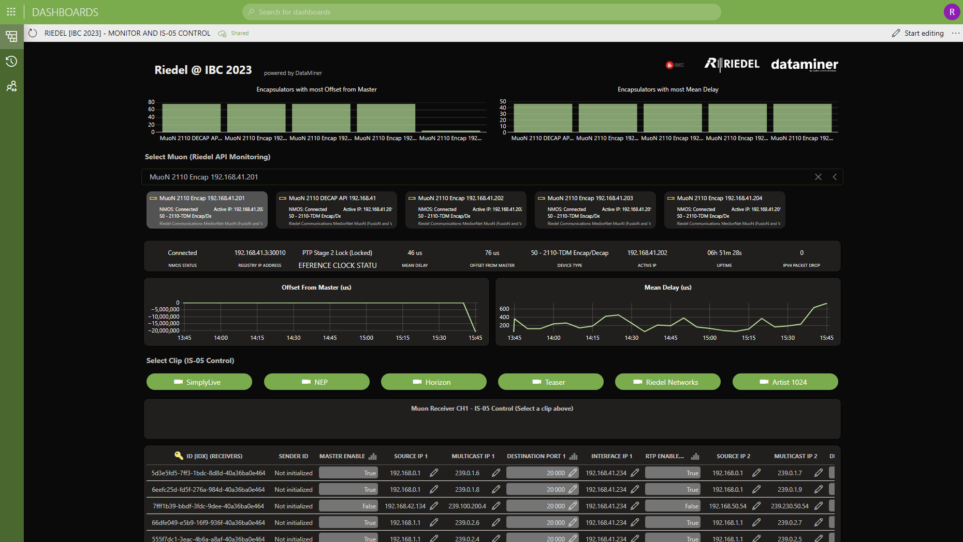The width and height of the screenshot is (963, 542).
Task: Sort by Sender ID column header
Action: [x=293, y=456]
